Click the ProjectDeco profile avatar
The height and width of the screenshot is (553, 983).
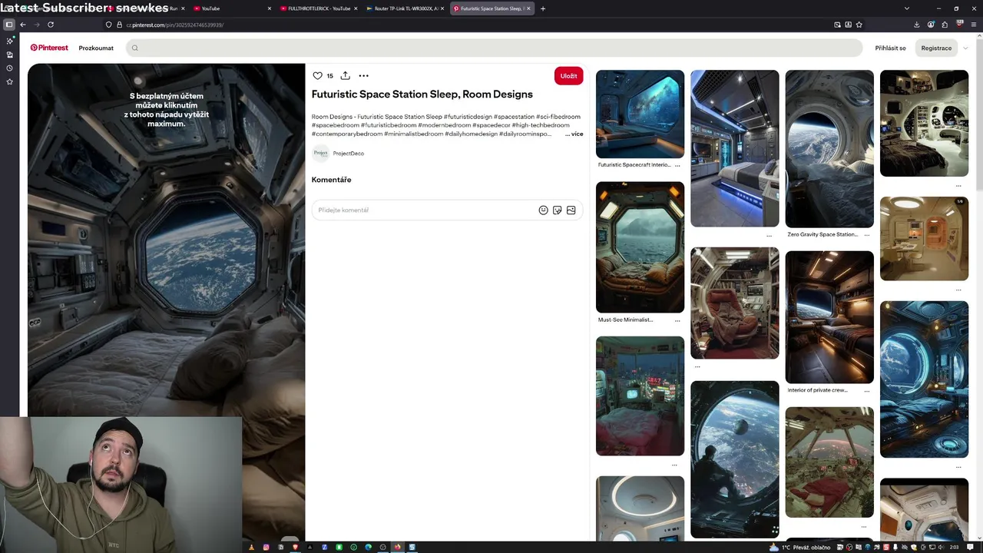tap(320, 153)
